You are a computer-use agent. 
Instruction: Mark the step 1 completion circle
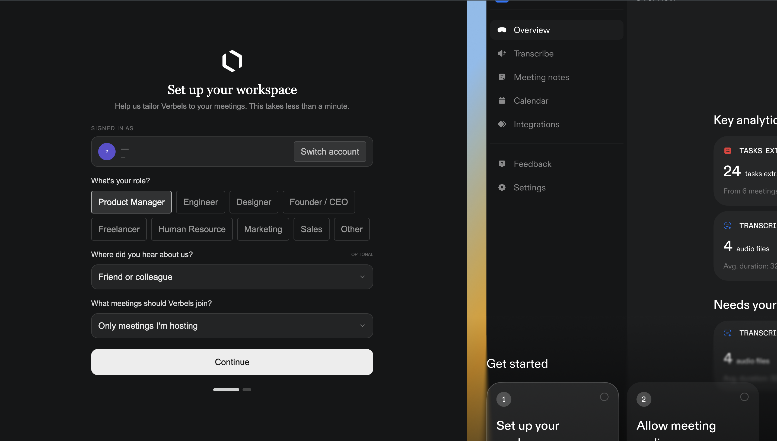click(x=604, y=397)
